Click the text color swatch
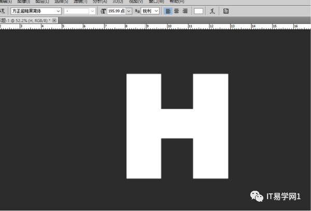This screenshot has width=311, height=211. pyautogui.click(x=199, y=11)
